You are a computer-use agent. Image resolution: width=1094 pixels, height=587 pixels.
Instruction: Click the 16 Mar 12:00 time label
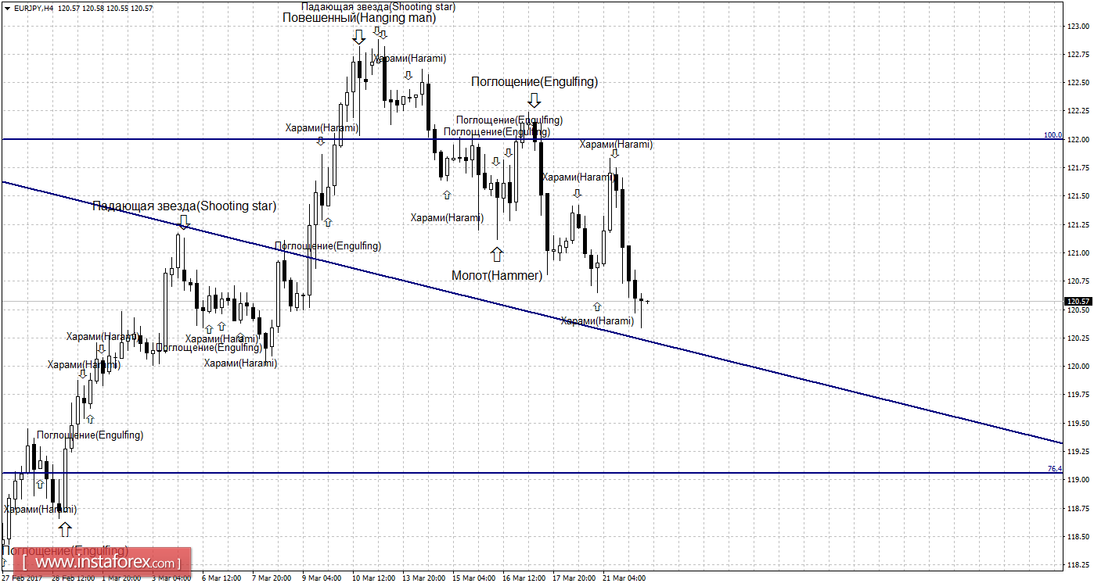pyautogui.click(x=524, y=579)
